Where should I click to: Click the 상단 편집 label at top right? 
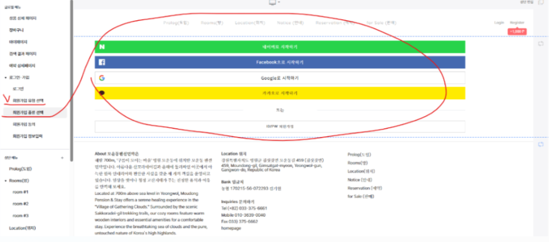coord(527,2)
